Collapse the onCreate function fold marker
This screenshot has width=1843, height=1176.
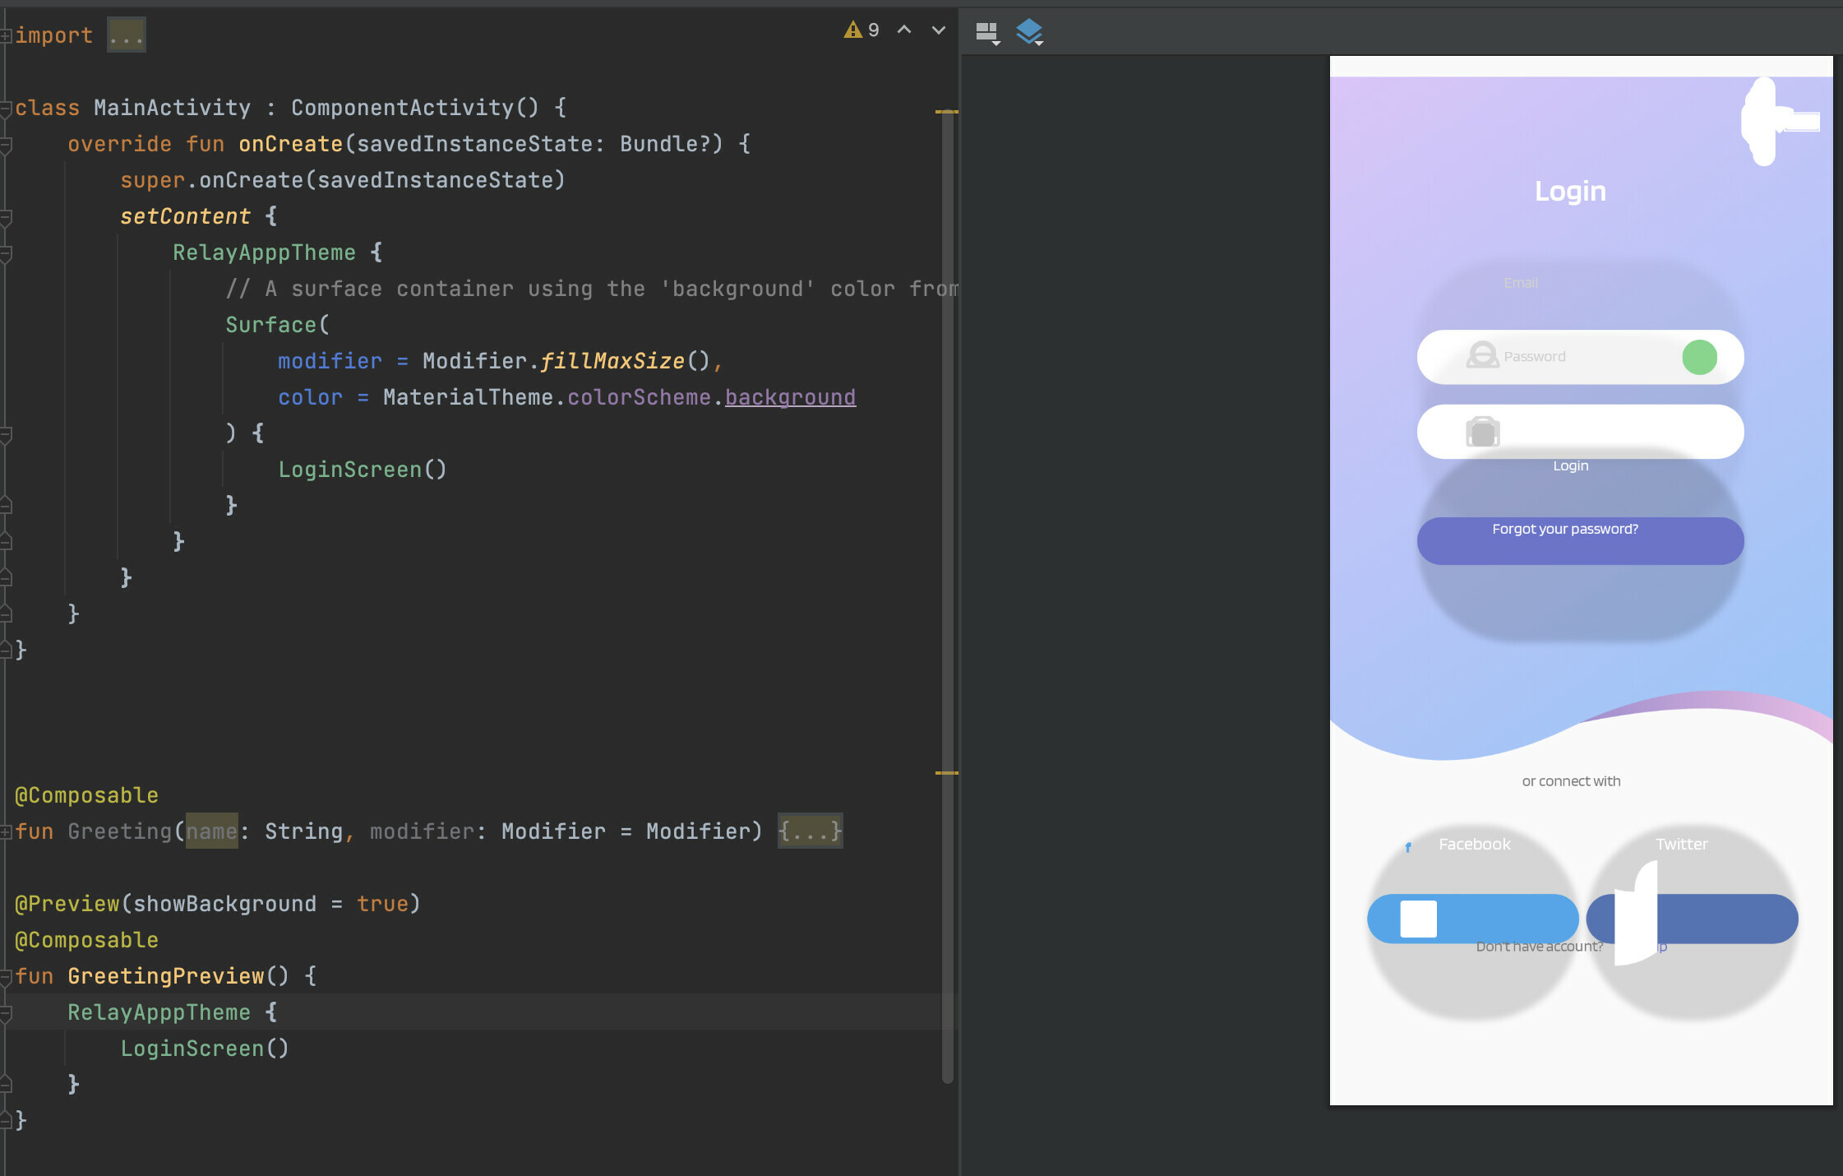tap(6, 145)
